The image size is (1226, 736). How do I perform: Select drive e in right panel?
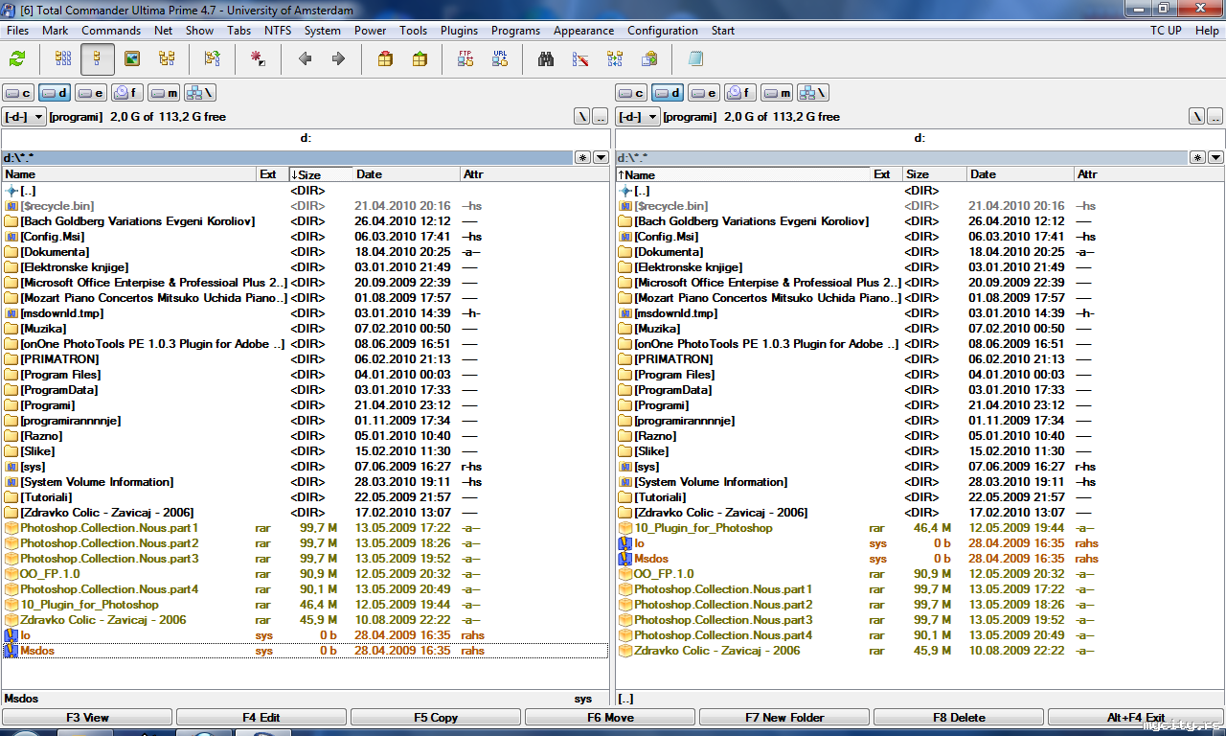(x=704, y=93)
